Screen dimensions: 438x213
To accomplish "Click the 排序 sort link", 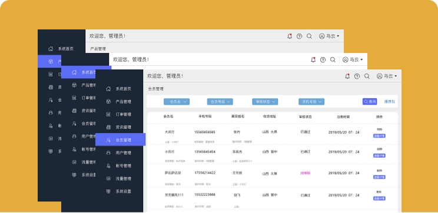I will [389, 102].
